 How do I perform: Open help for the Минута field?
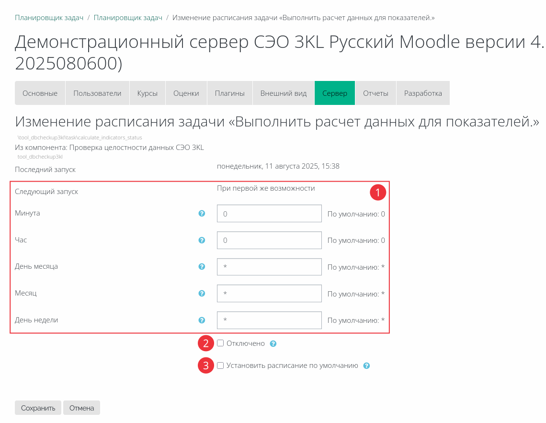202,213
